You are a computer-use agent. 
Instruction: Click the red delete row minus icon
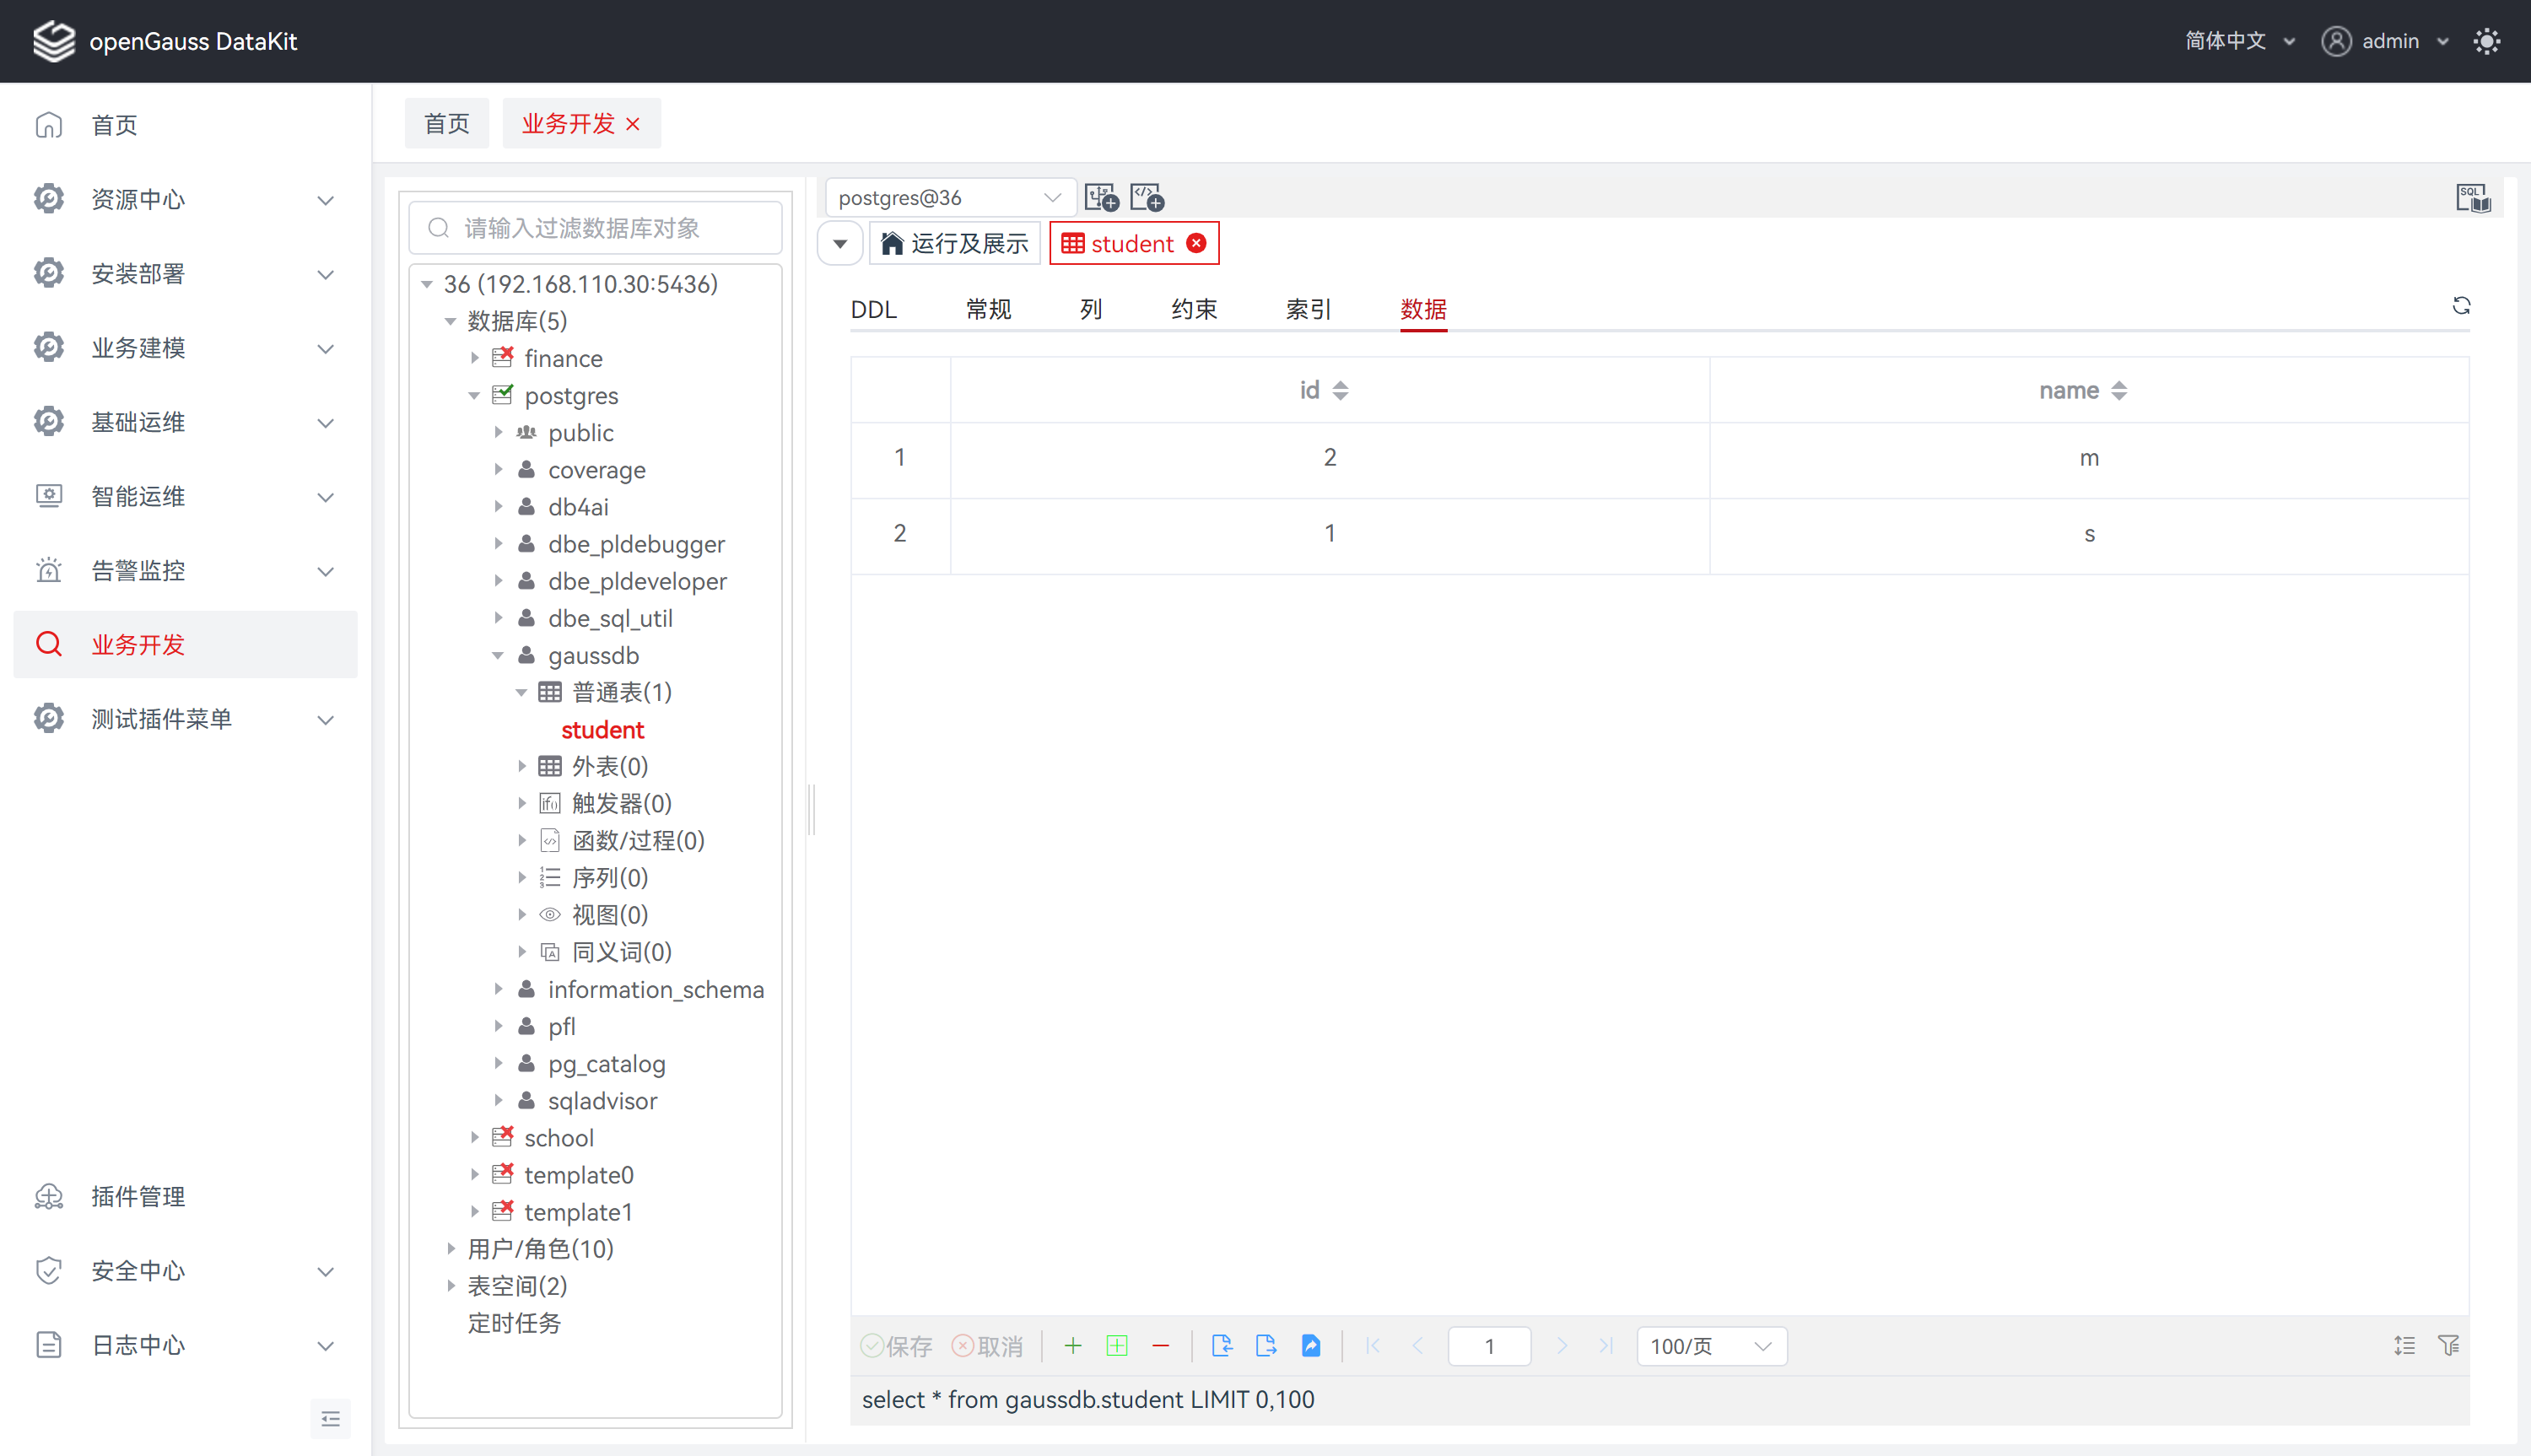(x=1160, y=1346)
